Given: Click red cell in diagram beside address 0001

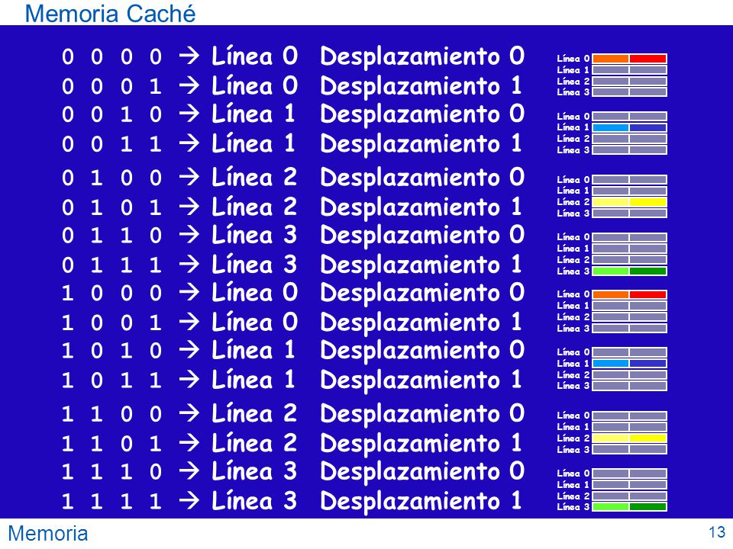Looking at the screenshot, I should point(647,59).
